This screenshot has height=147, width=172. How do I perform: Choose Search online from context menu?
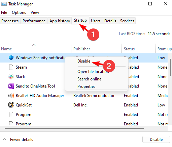89,79
